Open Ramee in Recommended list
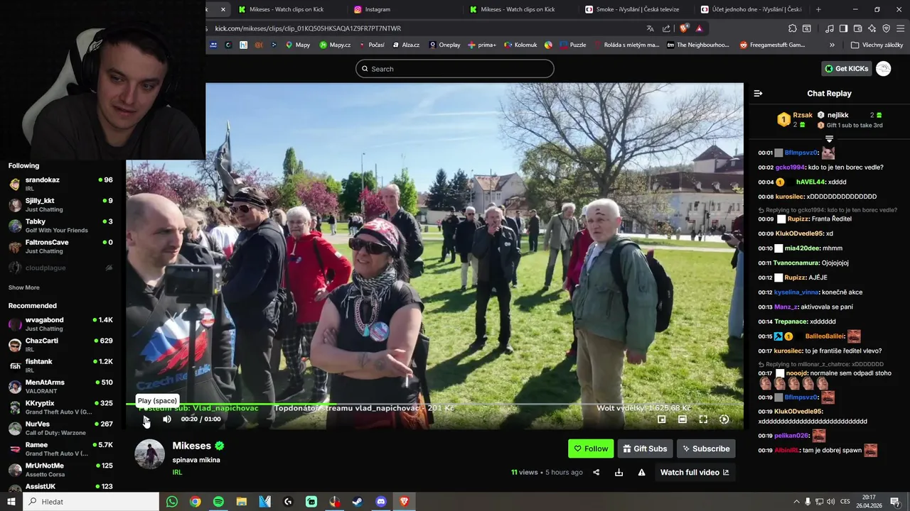This screenshot has width=910, height=511. pyautogui.click(x=60, y=449)
